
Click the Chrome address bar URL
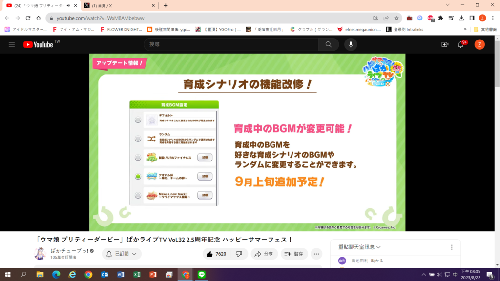tap(101, 18)
